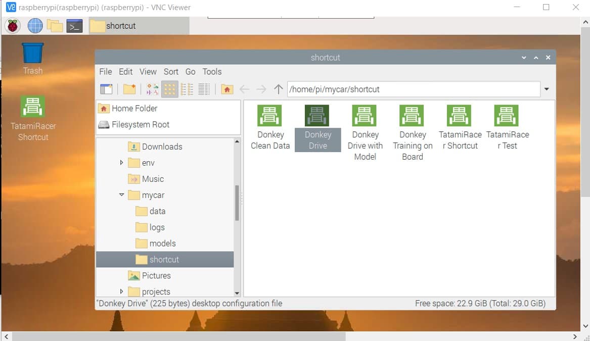Select the Donkey Clean Data file
Viewport: 590px width, 341px height.
point(270,128)
